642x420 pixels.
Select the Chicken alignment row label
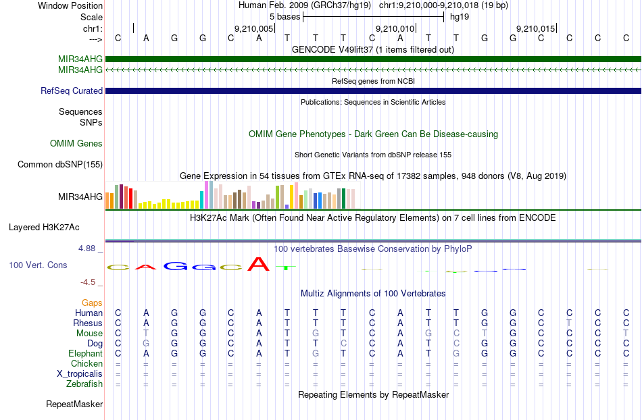pos(87,363)
